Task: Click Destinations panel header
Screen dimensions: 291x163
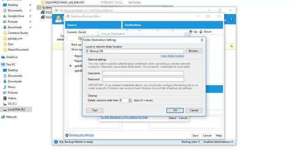Action: coord(173,25)
